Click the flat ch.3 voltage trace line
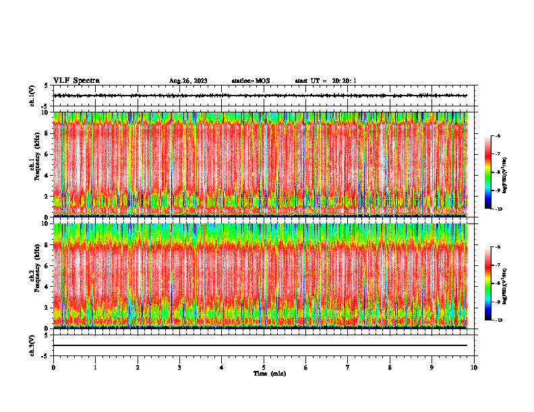534x412 pixels. click(x=260, y=345)
